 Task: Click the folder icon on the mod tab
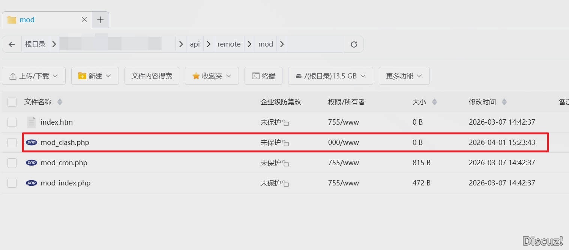pos(11,20)
